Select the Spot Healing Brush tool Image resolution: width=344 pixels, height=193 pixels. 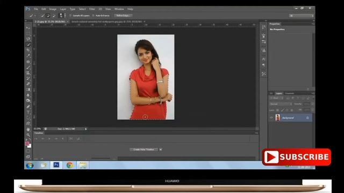(28, 62)
